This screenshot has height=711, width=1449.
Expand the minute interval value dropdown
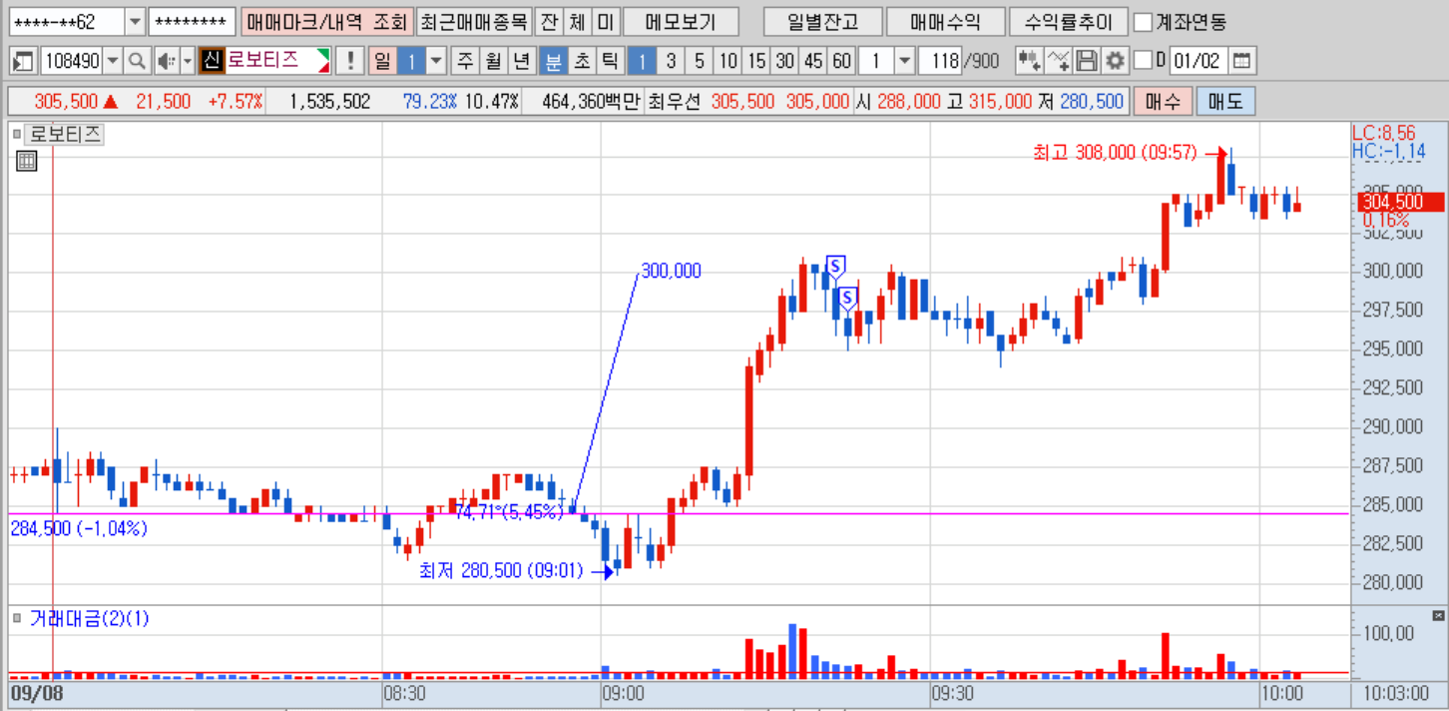click(x=904, y=61)
